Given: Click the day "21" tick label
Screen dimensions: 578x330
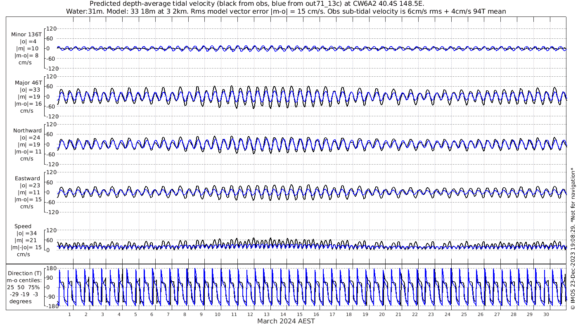Looking at the screenshot, I should point(398,314).
